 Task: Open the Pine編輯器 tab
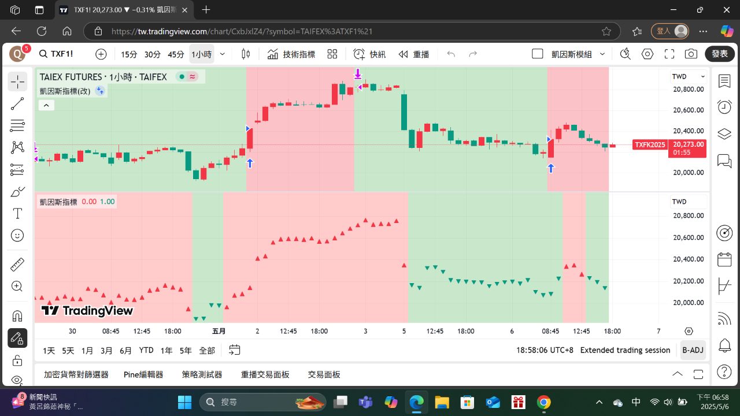pyautogui.click(x=143, y=374)
